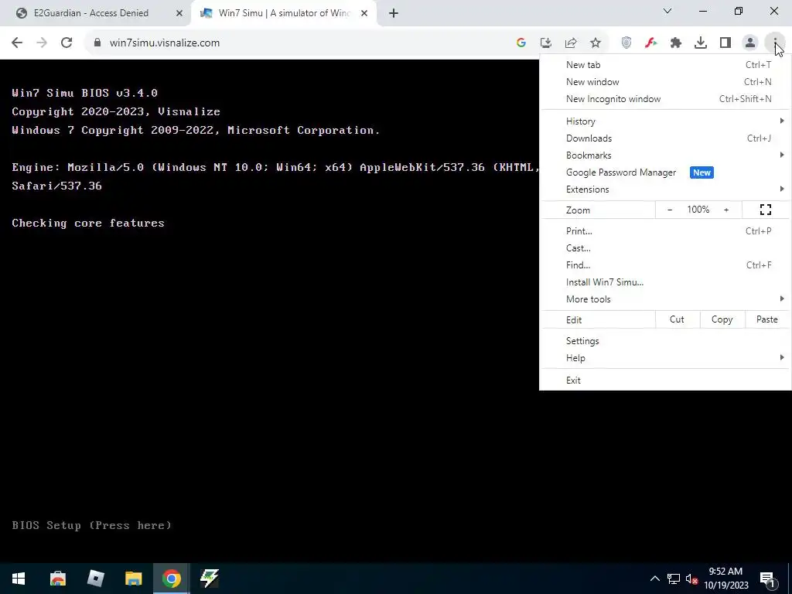
Task: Open the Windows Start menu
Action: (x=19, y=579)
